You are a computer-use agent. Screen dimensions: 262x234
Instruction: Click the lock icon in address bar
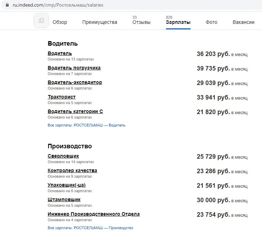(x=7, y=5)
